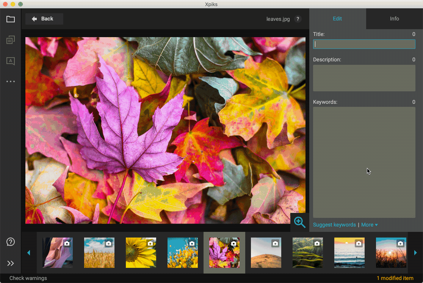
Task: Switch to the Info tab
Action: (x=394, y=19)
